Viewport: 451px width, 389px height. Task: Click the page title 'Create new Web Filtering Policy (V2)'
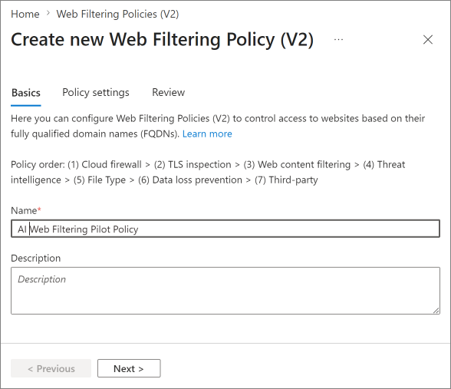163,39
